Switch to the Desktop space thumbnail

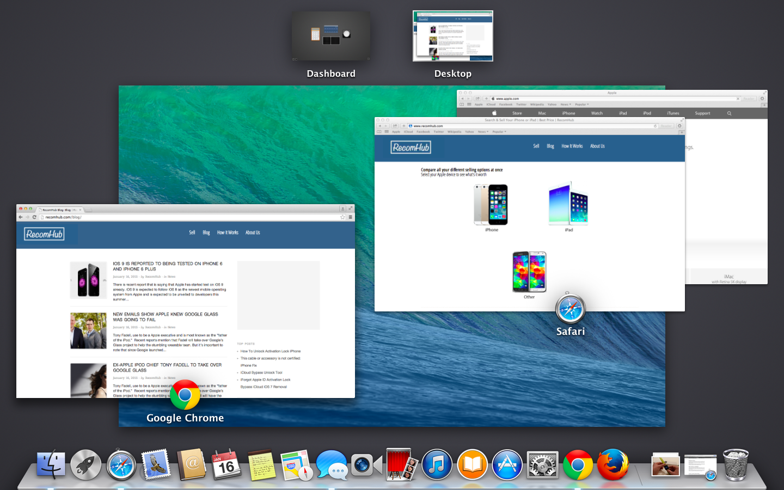(453, 36)
